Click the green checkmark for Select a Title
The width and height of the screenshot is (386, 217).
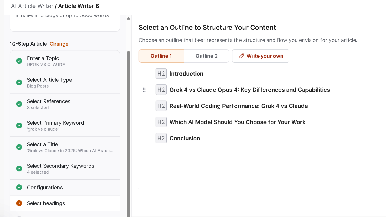click(19, 147)
